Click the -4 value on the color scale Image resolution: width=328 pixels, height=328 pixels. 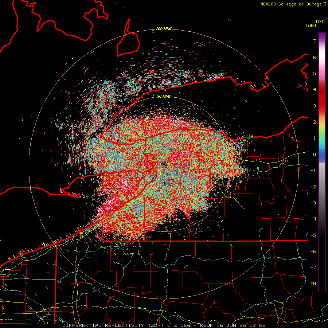(313, 219)
